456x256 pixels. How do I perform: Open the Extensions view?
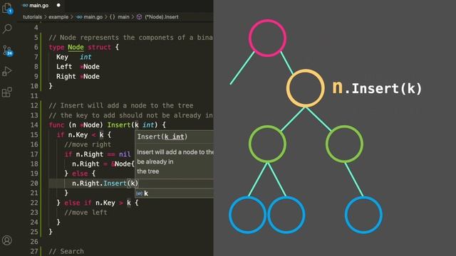coord(6,92)
